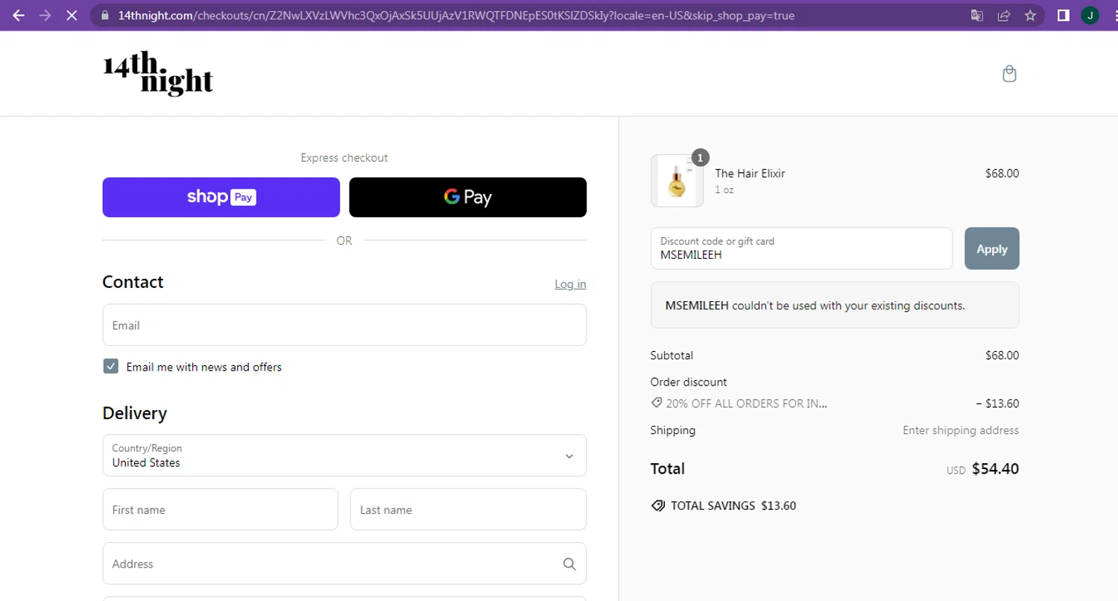The height and width of the screenshot is (601, 1118).
Task: Click the address search magnifier icon
Action: (569, 564)
